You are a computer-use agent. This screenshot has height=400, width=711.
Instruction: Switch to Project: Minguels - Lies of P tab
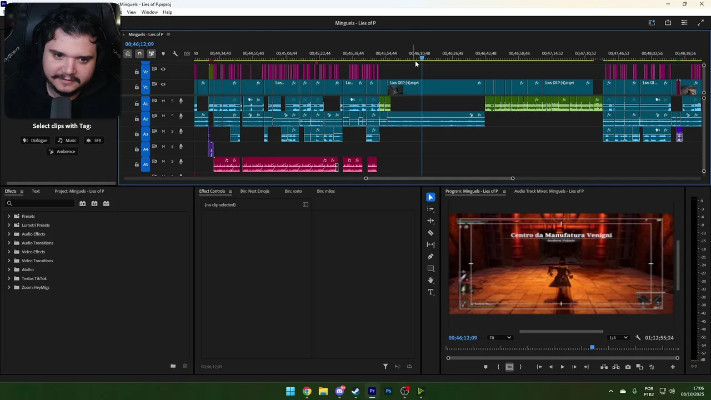point(79,191)
